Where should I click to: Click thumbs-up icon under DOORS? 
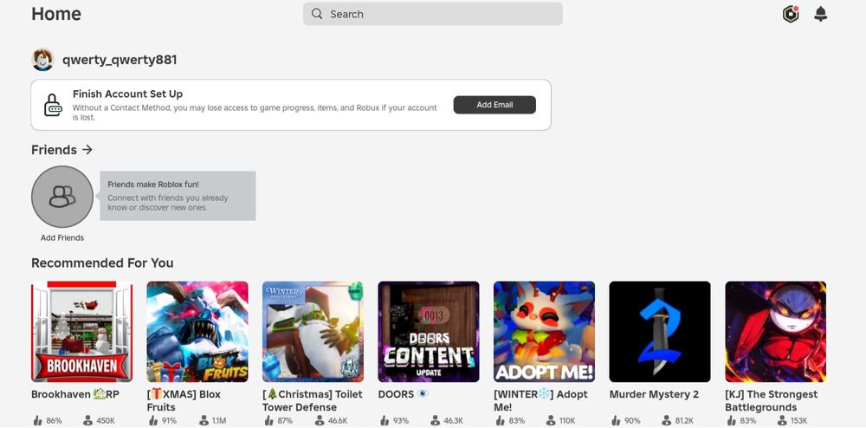385,421
